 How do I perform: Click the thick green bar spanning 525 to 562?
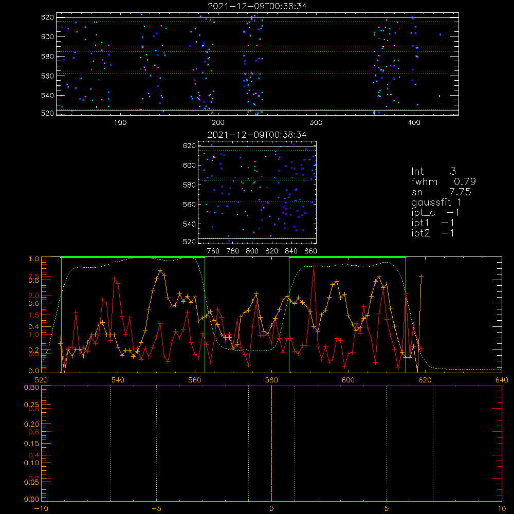pyautogui.click(x=133, y=257)
